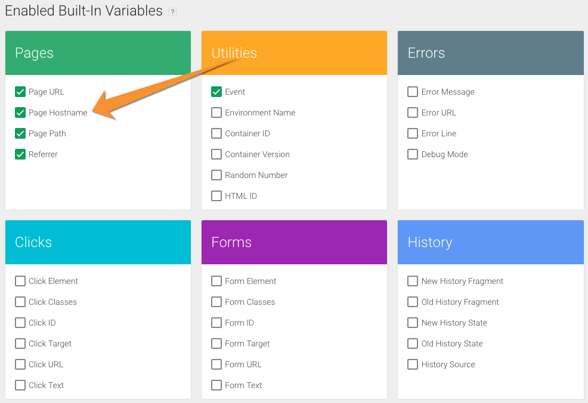Enable the Random Number variable
The image size is (588, 403).
click(x=216, y=175)
